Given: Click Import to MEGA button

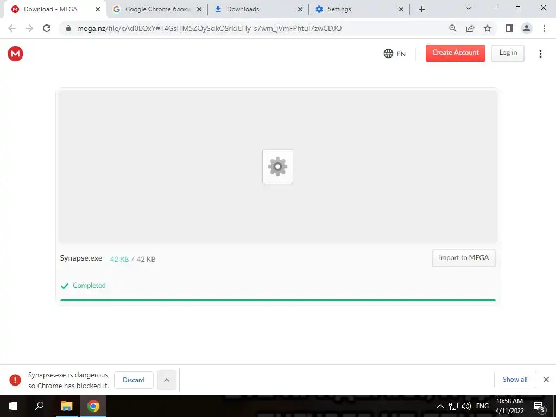Looking at the screenshot, I should pos(464,258).
